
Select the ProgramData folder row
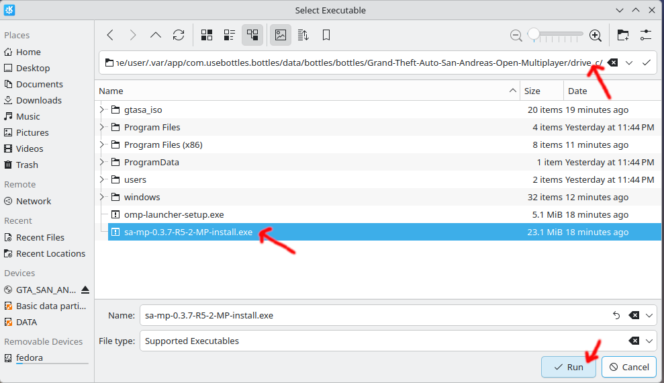coord(385,162)
